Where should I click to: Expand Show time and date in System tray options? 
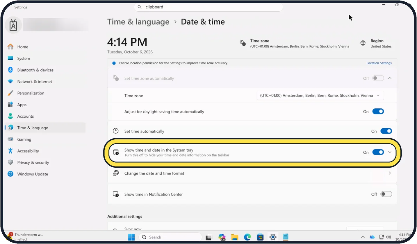(x=390, y=152)
